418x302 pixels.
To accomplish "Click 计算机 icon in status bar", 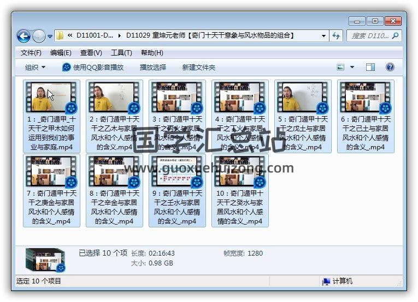I will coord(326,281).
